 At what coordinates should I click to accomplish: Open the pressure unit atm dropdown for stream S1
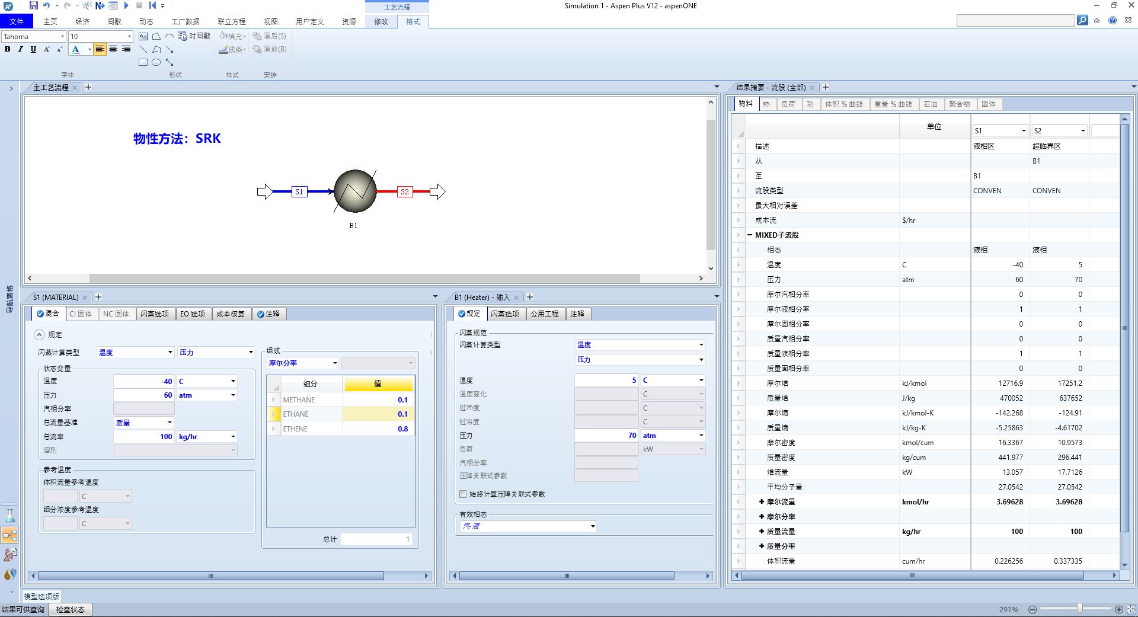pyautogui.click(x=233, y=395)
